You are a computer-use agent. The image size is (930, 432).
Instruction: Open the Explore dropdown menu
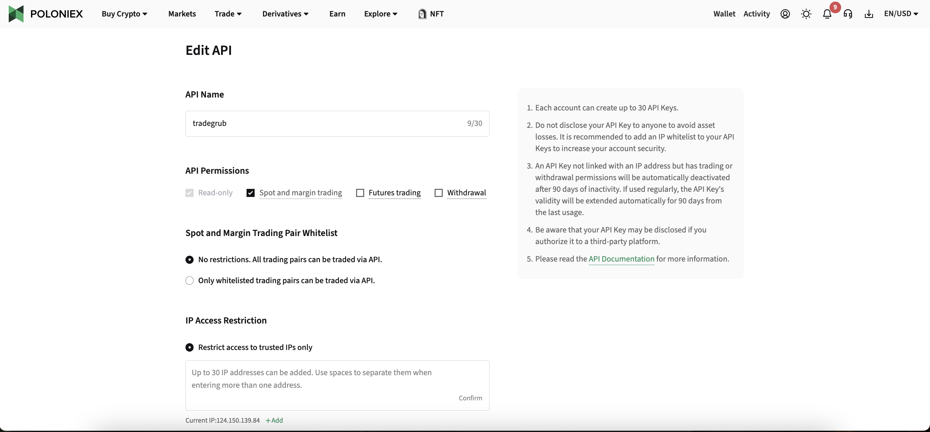click(380, 14)
